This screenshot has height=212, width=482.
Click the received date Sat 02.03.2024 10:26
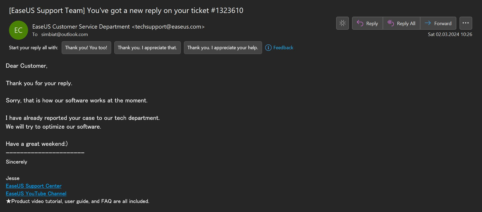click(x=450, y=34)
